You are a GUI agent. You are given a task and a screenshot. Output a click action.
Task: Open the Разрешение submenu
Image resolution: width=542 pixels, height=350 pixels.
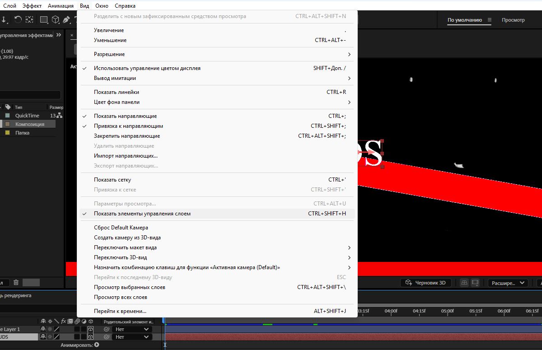coord(217,54)
